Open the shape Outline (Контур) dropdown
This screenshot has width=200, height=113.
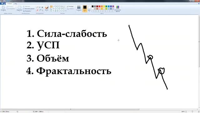pos(71,6)
